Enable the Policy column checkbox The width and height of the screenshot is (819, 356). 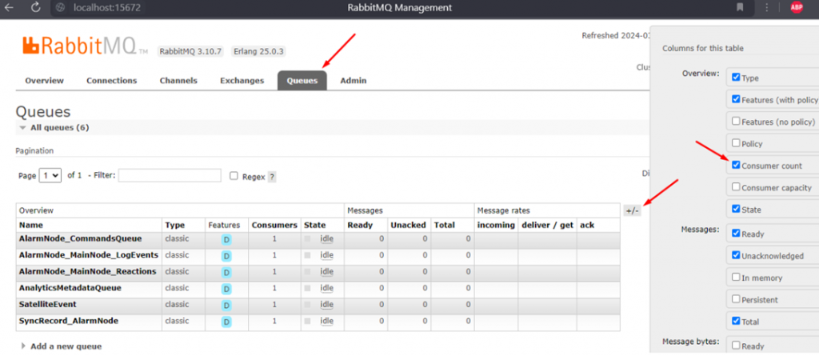coord(735,143)
